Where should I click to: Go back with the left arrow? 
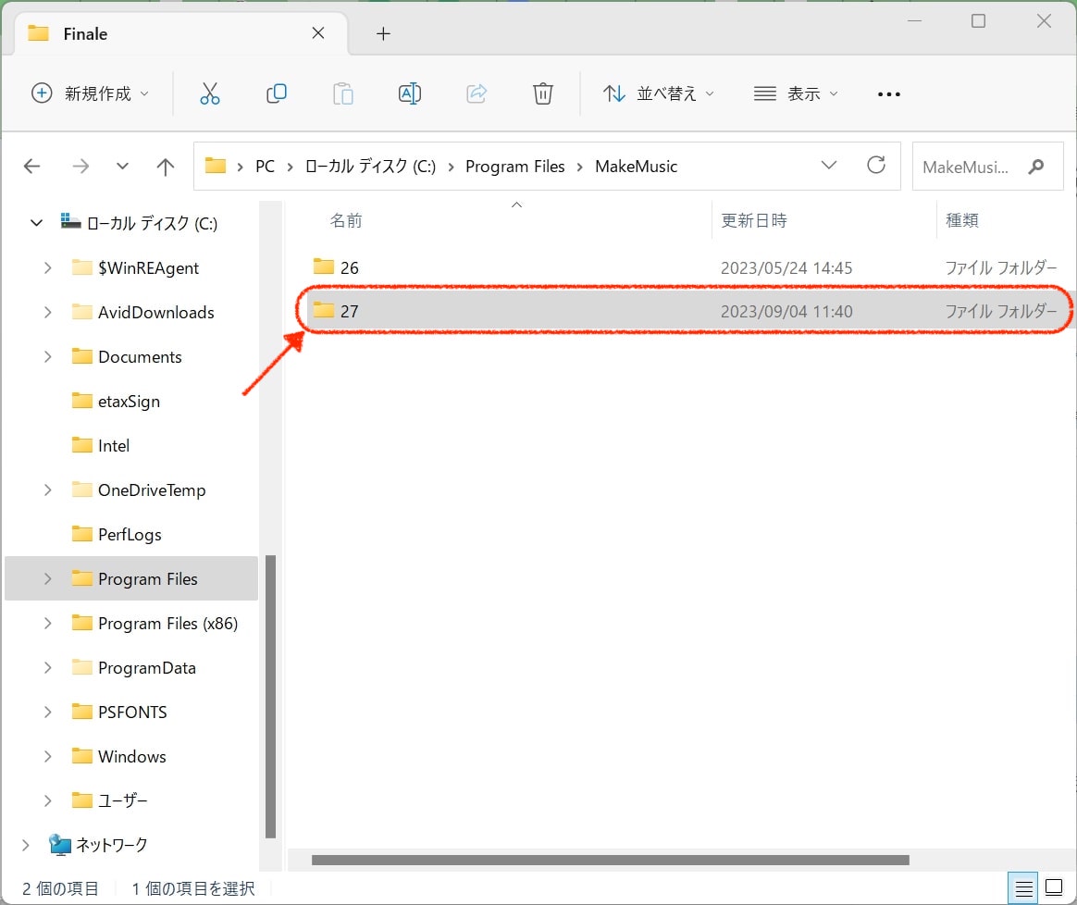click(x=31, y=167)
